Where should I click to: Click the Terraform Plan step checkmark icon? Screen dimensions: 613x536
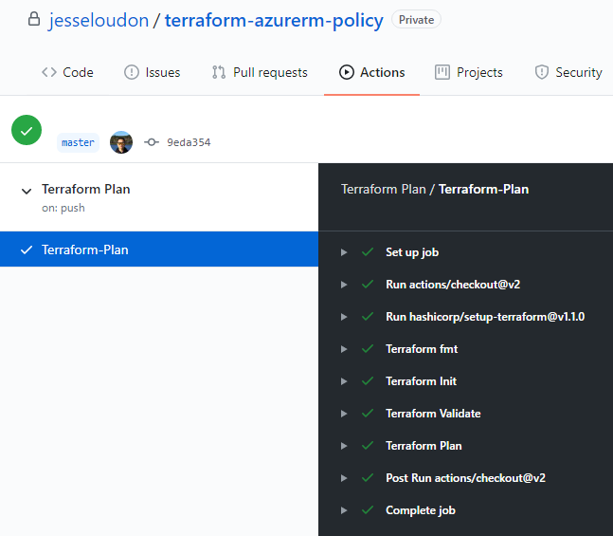368,445
